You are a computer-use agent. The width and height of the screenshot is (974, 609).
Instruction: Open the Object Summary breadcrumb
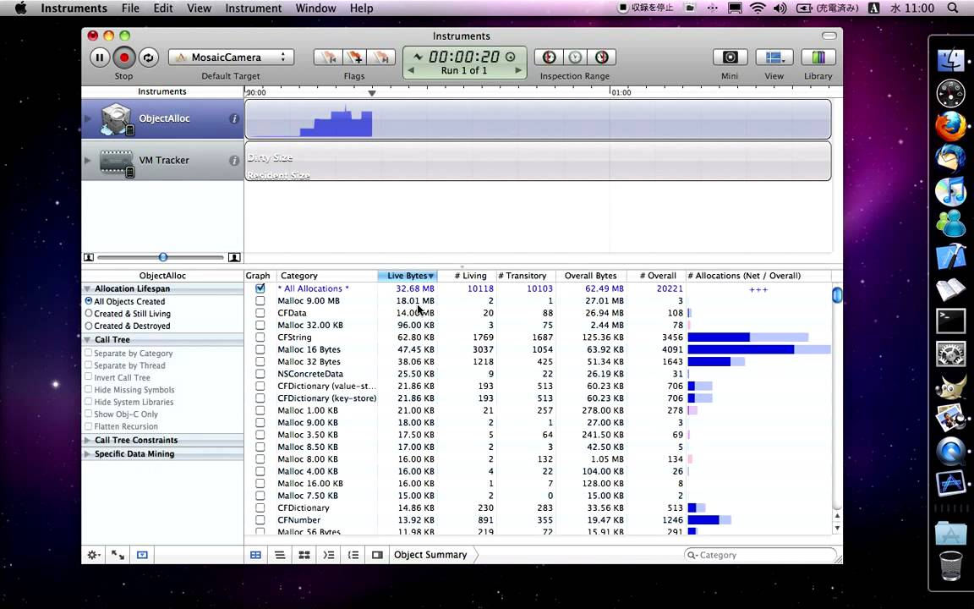point(430,555)
